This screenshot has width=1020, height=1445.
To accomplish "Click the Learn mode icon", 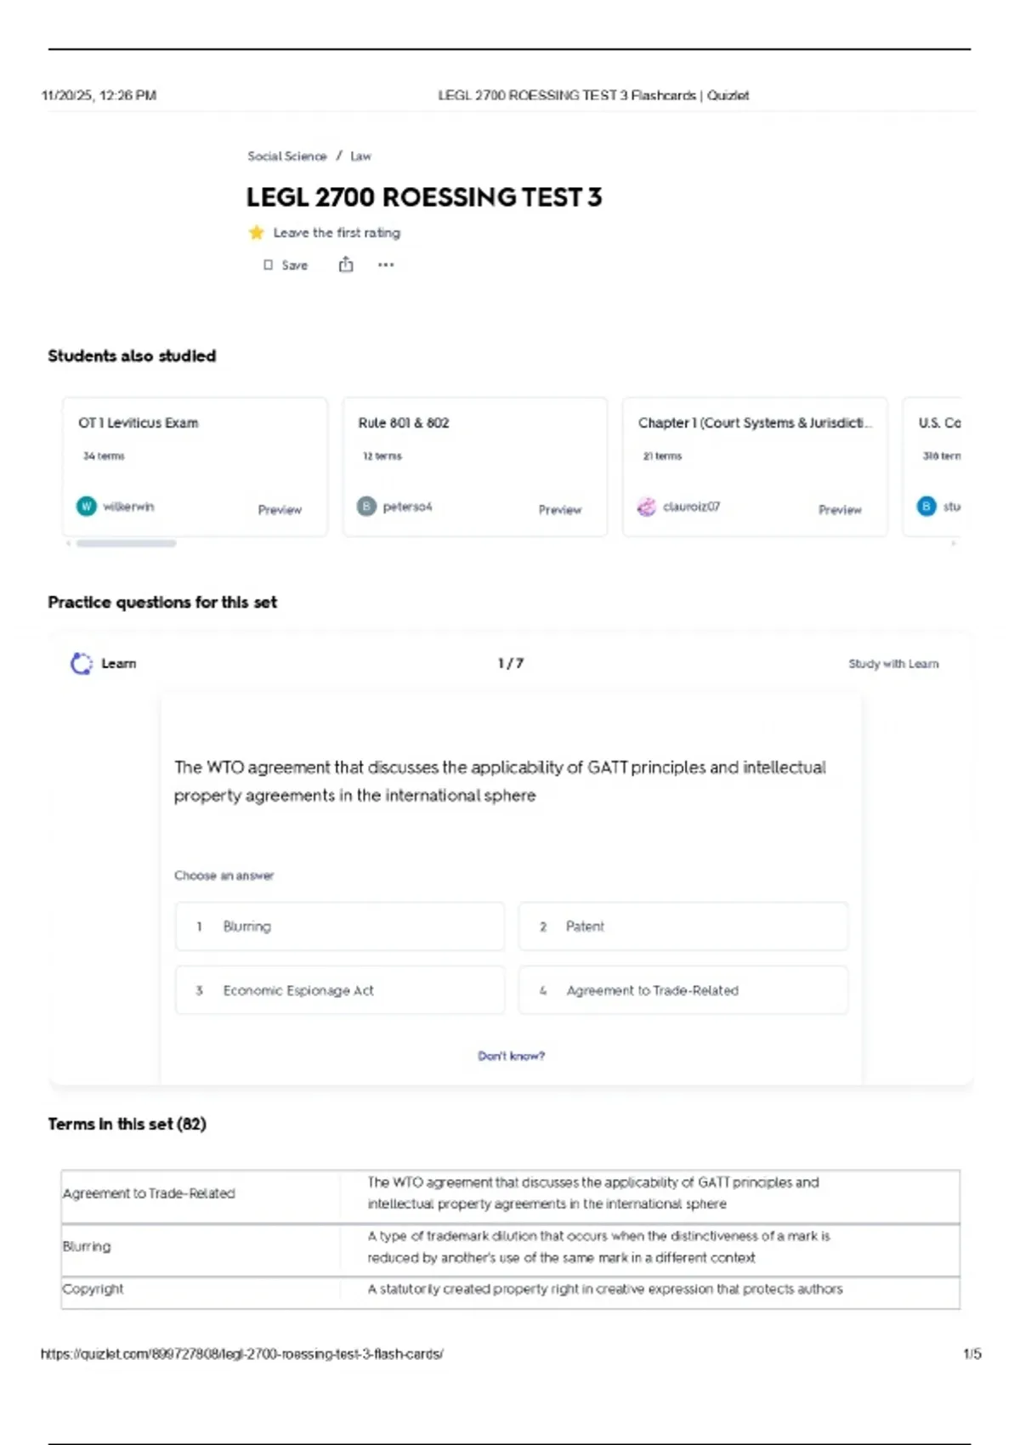I will [x=82, y=664].
